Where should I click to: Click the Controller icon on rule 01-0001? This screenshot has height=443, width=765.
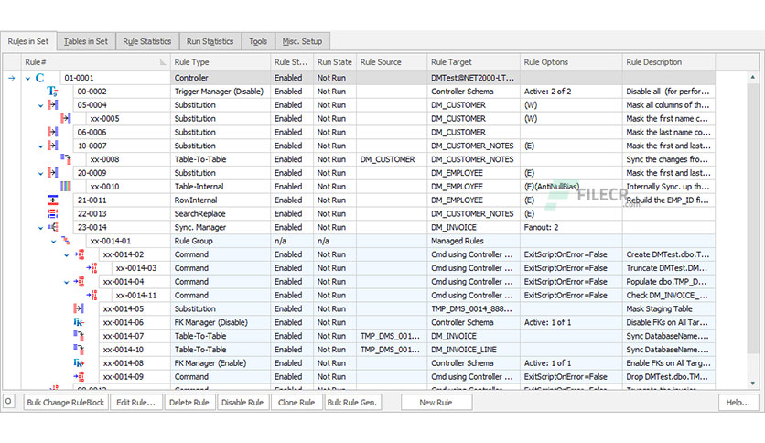pyautogui.click(x=39, y=78)
